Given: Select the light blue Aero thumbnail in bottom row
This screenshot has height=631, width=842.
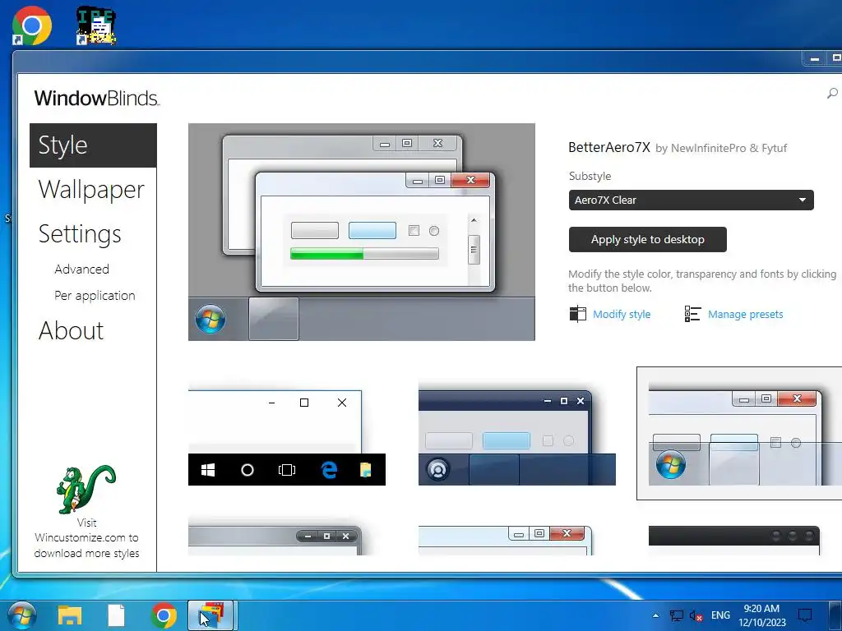Looking at the screenshot, I should [x=506, y=541].
